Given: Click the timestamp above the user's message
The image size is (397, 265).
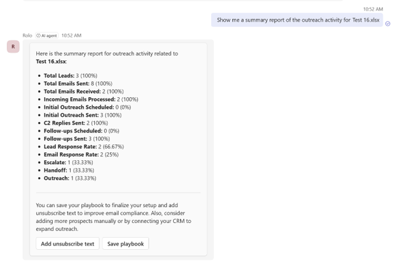Looking at the screenshot, I should pyautogui.click(x=373, y=10).
